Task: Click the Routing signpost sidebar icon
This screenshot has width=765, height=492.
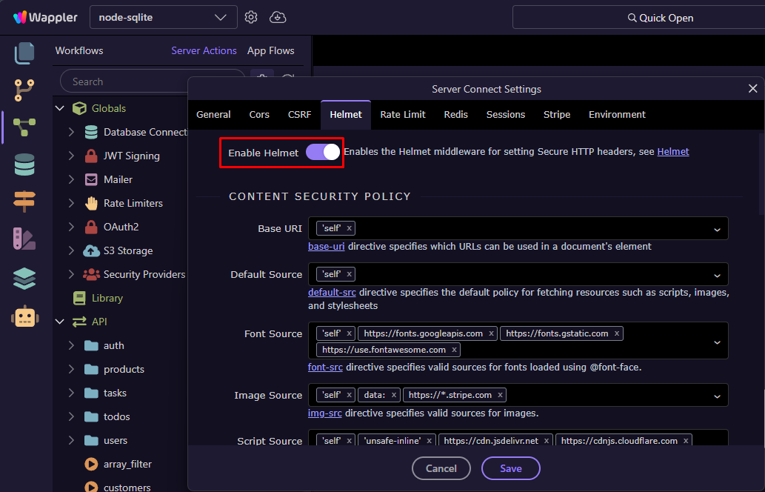Action: tap(24, 201)
